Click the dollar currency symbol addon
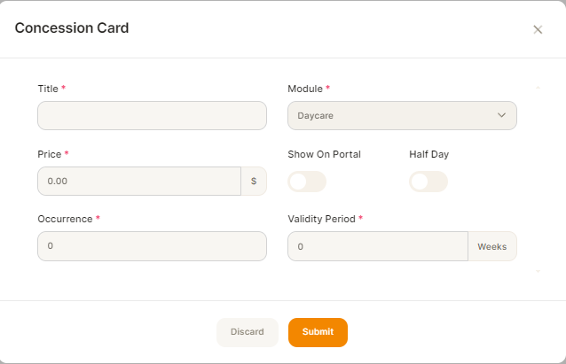 (x=254, y=181)
